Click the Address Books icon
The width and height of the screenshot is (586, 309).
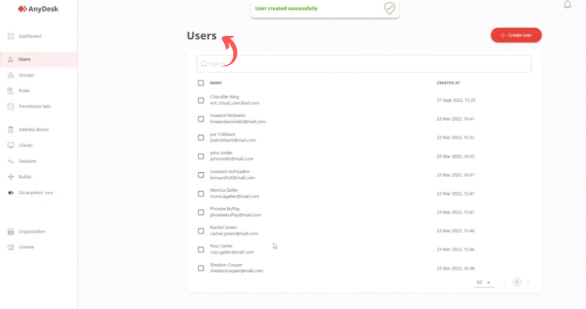click(10, 130)
